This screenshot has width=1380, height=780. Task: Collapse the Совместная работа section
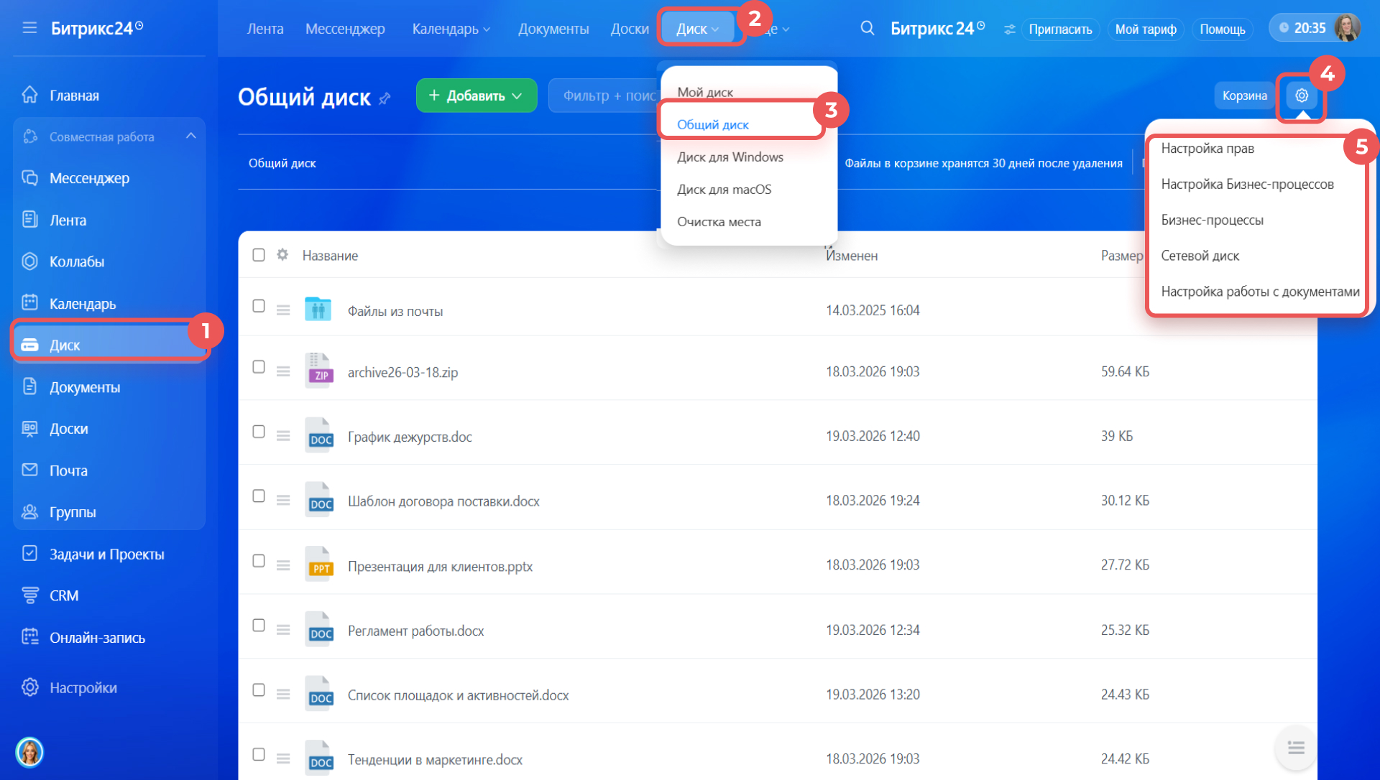(x=190, y=136)
